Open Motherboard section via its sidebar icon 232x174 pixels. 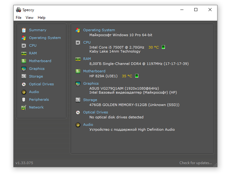[24, 61]
